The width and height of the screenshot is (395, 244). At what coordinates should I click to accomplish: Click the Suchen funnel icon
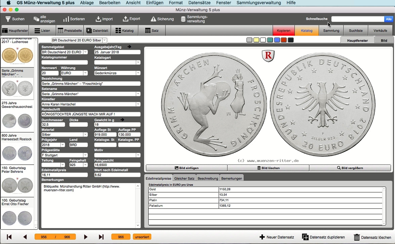[x=8, y=19]
